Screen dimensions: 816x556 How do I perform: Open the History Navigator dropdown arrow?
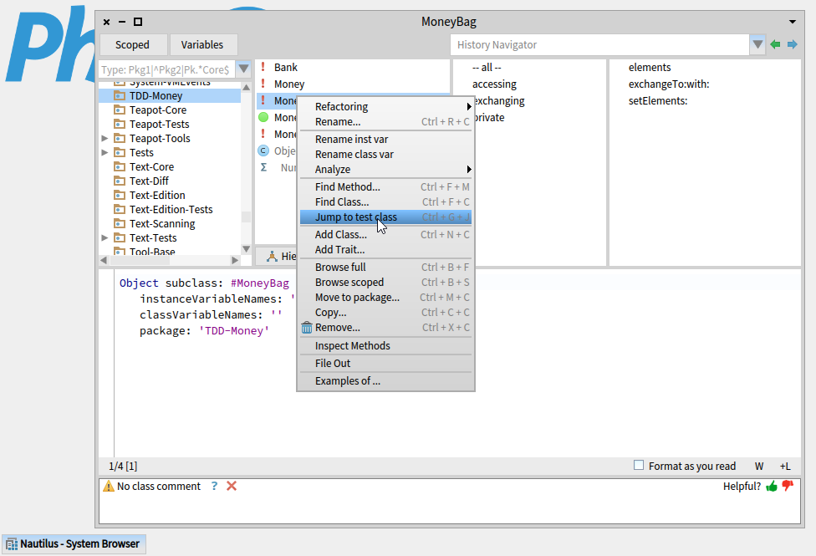click(757, 45)
